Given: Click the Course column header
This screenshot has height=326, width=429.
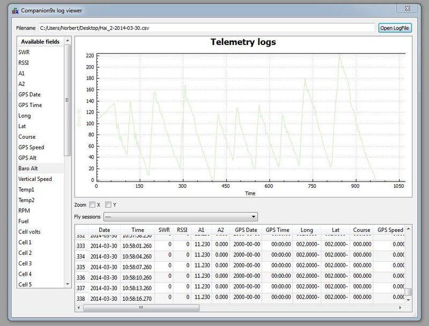Looking at the screenshot, I should [361, 230].
